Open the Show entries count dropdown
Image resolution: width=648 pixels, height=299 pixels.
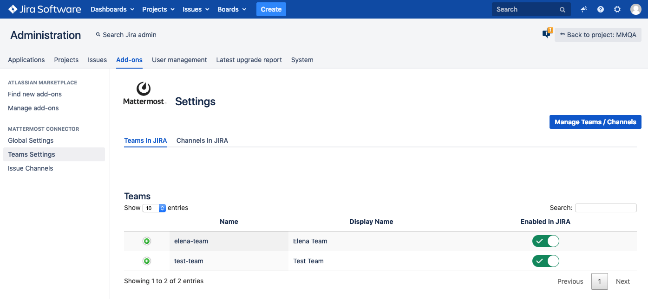pyautogui.click(x=154, y=208)
